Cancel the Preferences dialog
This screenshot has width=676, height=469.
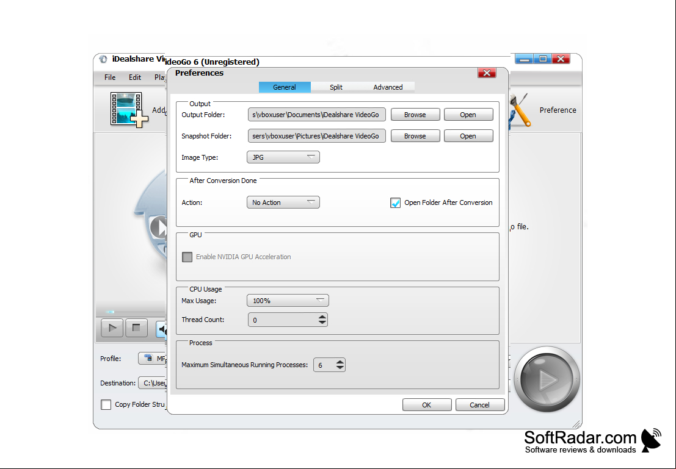click(480, 405)
